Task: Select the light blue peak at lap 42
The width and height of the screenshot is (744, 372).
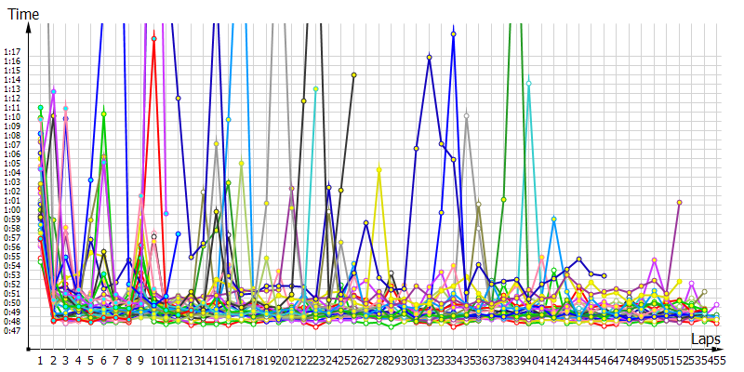Action: click(553, 219)
